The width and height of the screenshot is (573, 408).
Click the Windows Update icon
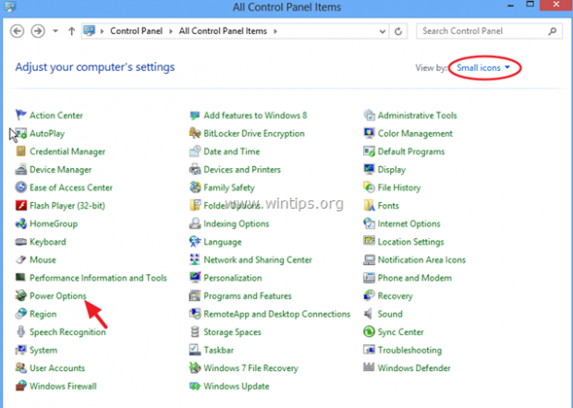(x=195, y=386)
